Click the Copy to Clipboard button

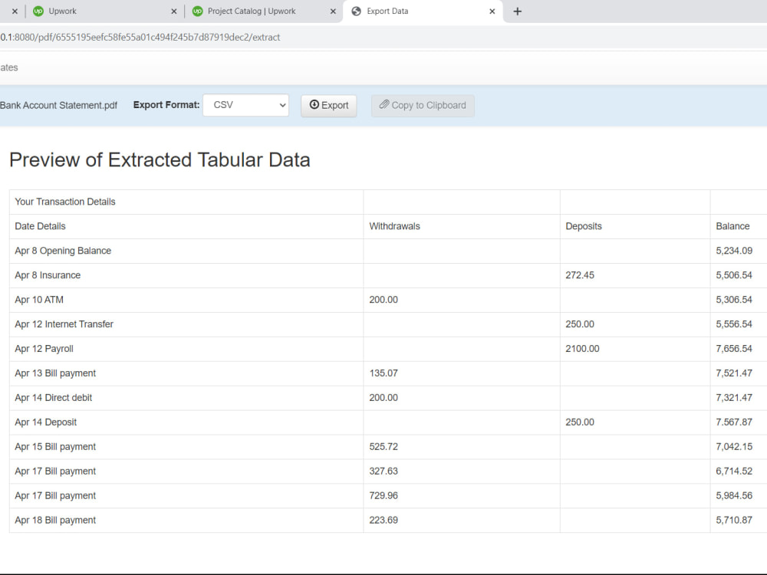(423, 105)
